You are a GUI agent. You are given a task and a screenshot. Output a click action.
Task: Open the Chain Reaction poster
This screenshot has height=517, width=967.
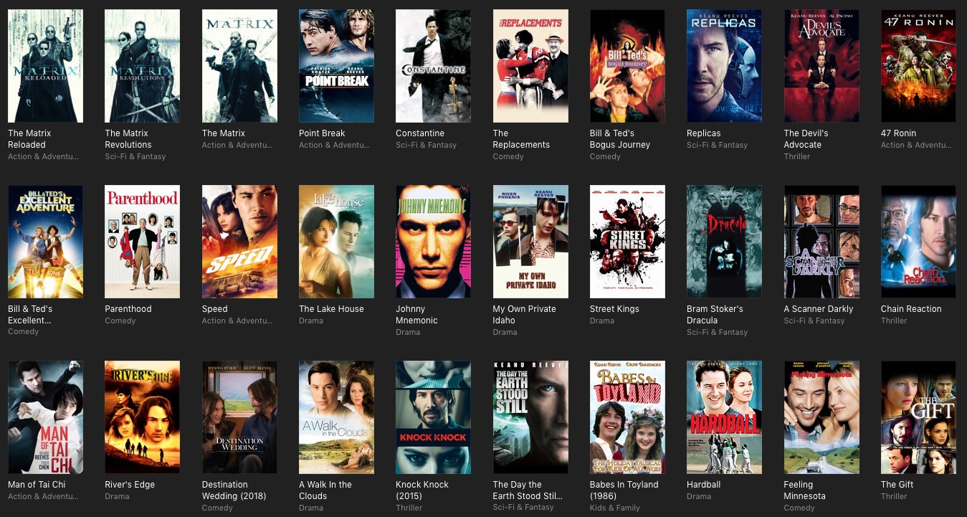point(918,242)
